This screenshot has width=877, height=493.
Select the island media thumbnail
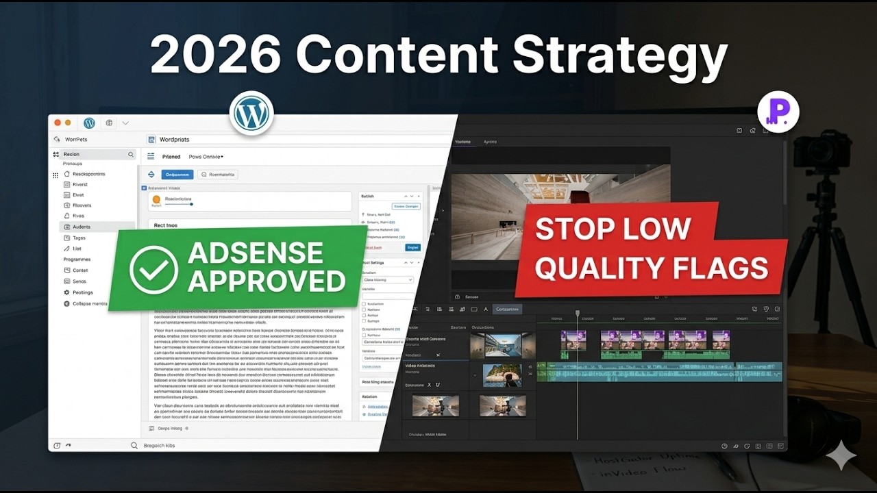pos(502,375)
